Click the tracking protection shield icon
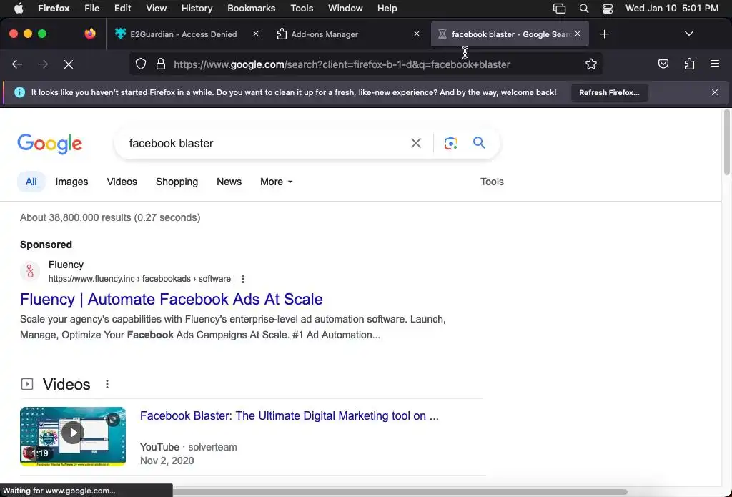Image resolution: width=732 pixels, height=497 pixels. tap(141, 64)
